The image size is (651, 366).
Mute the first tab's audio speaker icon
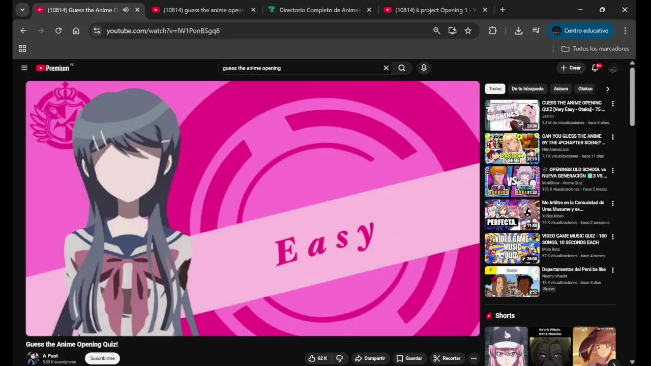pos(126,10)
